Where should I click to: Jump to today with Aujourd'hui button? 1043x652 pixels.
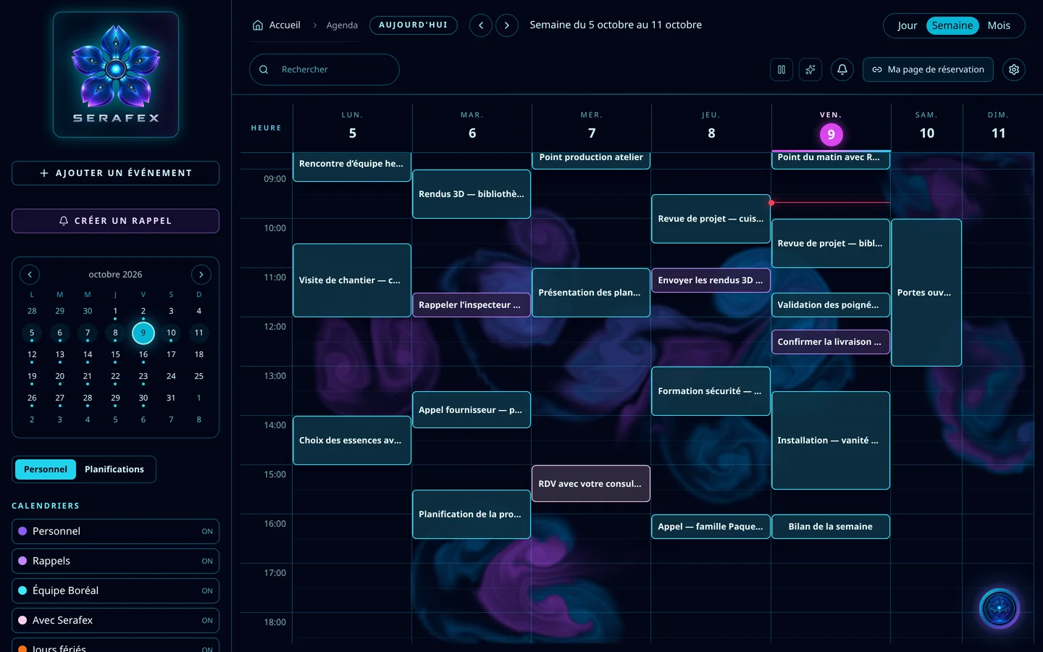click(x=414, y=25)
